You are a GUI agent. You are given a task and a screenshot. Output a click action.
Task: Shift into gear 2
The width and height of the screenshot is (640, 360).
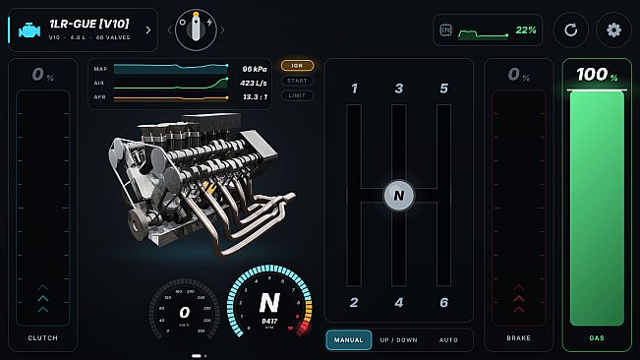coord(354,302)
